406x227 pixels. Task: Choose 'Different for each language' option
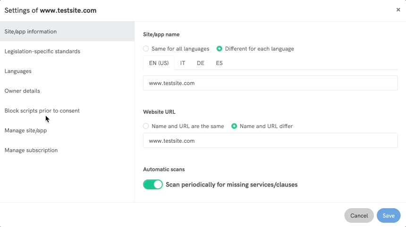tap(220, 49)
